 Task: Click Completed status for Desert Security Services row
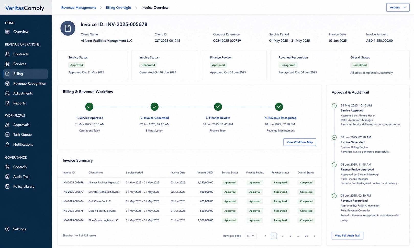(306, 211)
